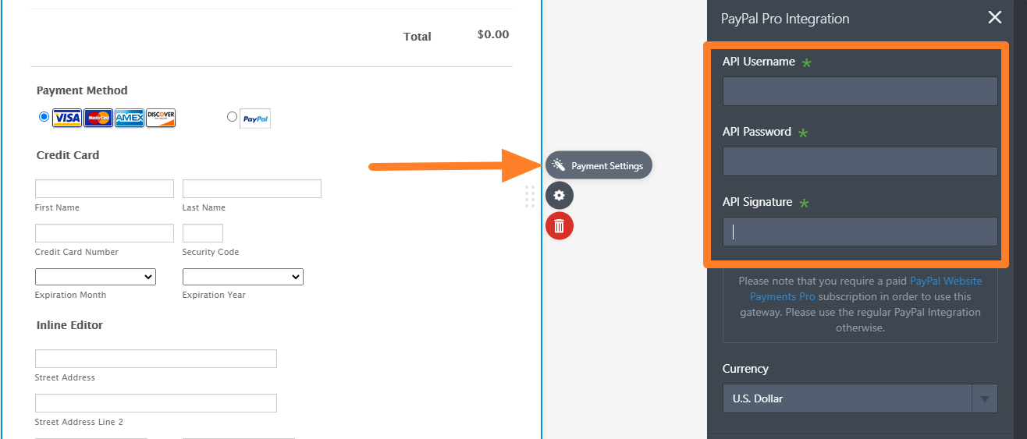Delete the payment field with trash icon

tap(559, 226)
